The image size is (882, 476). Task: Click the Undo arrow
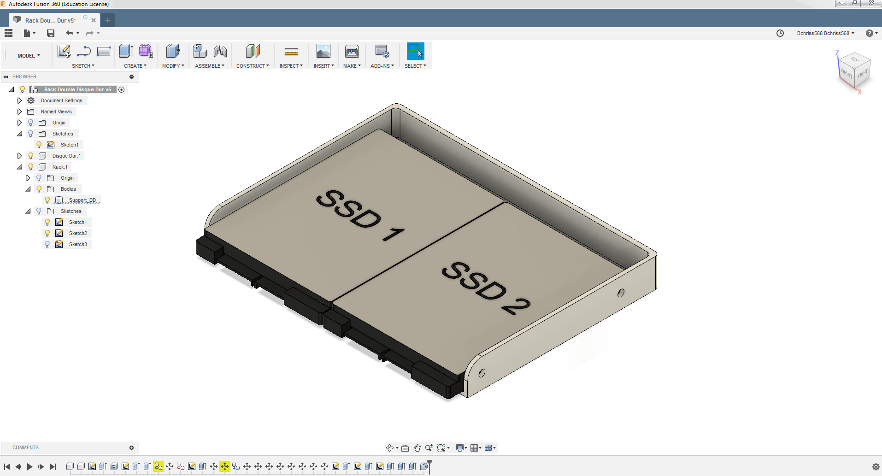tap(70, 33)
